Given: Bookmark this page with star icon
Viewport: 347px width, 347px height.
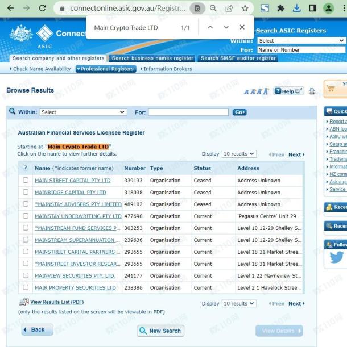Looking at the screenshot, I should coord(245,9).
